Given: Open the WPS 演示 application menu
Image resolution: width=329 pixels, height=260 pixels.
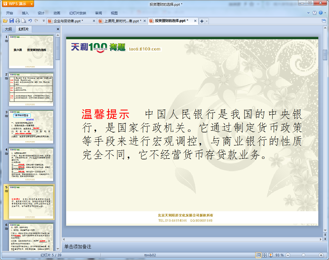Looking at the screenshot, I should (16, 4).
